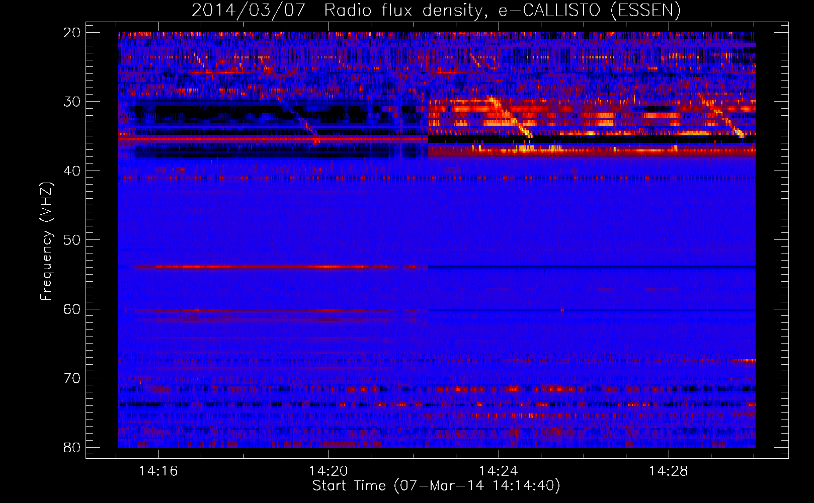Viewport: 814px width, 503px height.
Task: Click the 70 MHz frequency tick label
Action: [72, 378]
